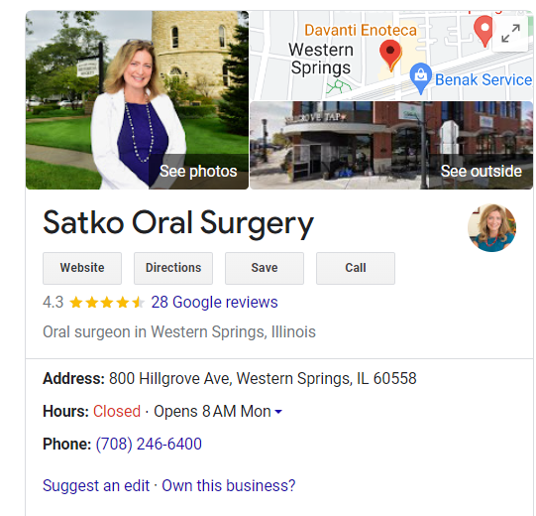Click the star rating icons
This screenshot has width=536, height=516.
(x=107, y=303)
